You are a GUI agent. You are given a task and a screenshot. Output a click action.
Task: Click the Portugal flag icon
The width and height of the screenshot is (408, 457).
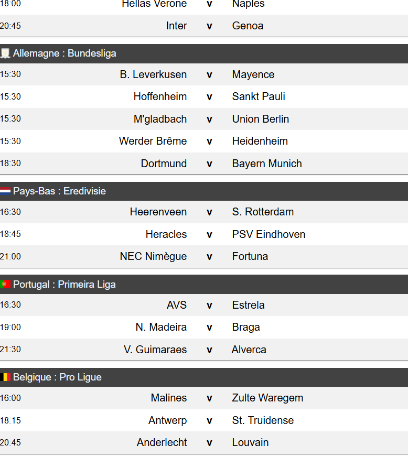[x=6, y=285]
